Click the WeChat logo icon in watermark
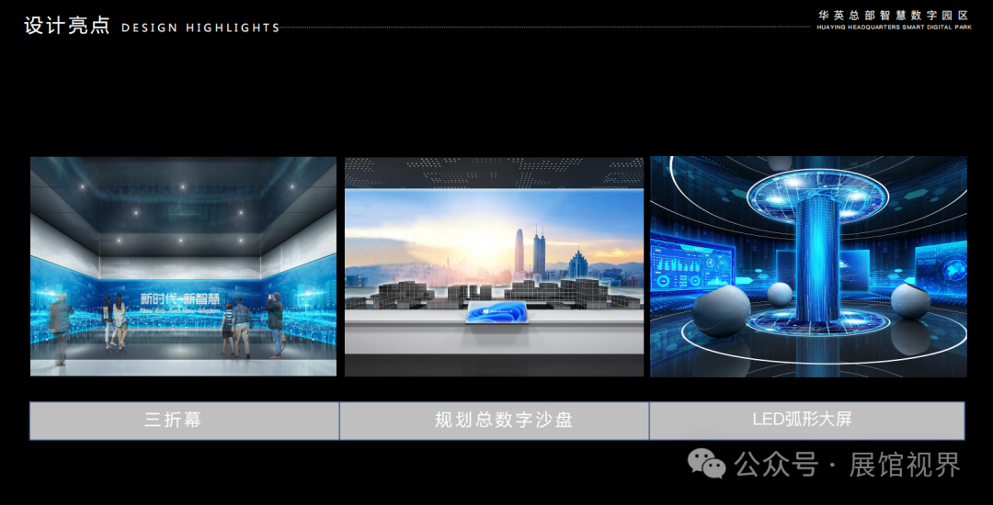 [707, 464]
